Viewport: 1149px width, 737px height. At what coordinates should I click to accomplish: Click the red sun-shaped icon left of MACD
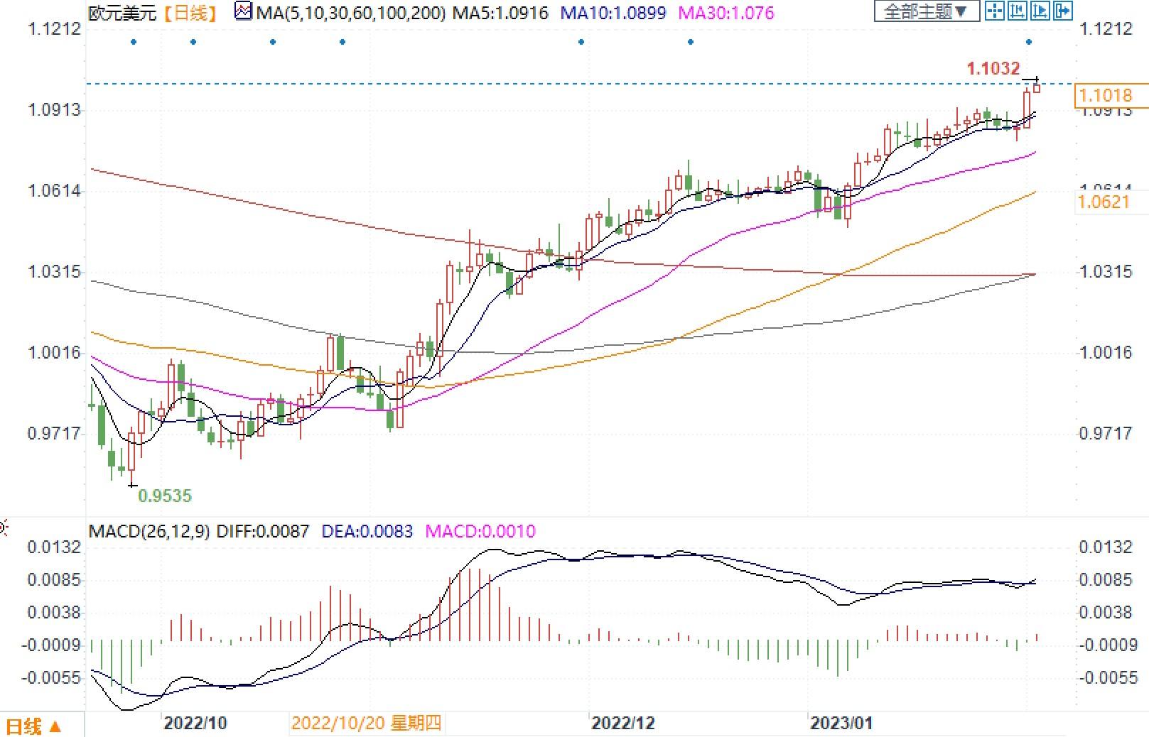tap(3, 528)
